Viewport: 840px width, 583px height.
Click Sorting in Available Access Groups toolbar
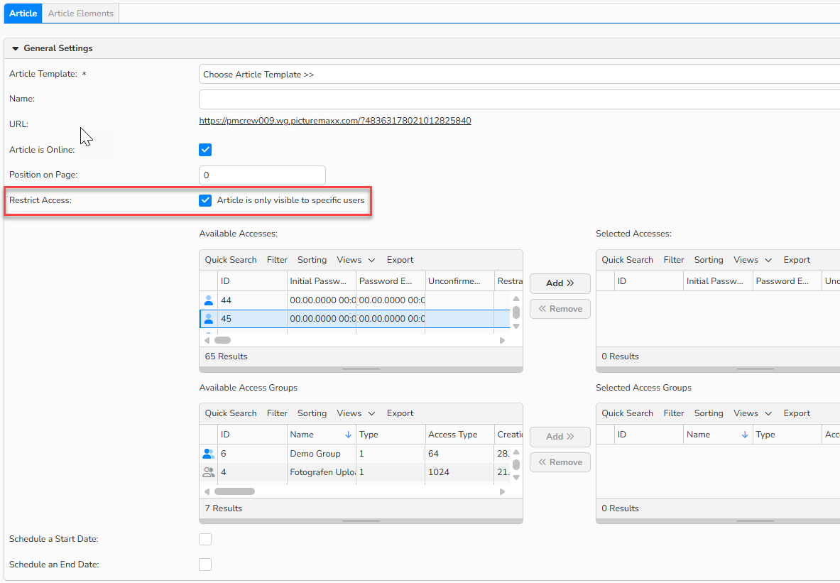tap(312, 413)
